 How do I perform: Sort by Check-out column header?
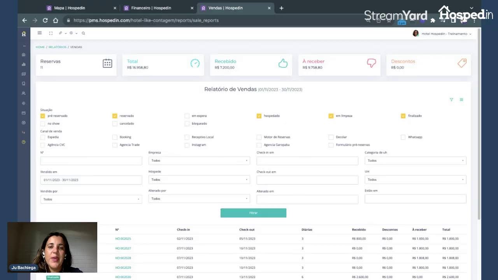click(247, 230)
